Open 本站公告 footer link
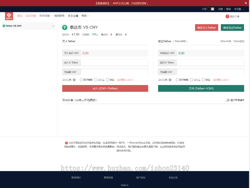The image size is (250, 188). 173,177
